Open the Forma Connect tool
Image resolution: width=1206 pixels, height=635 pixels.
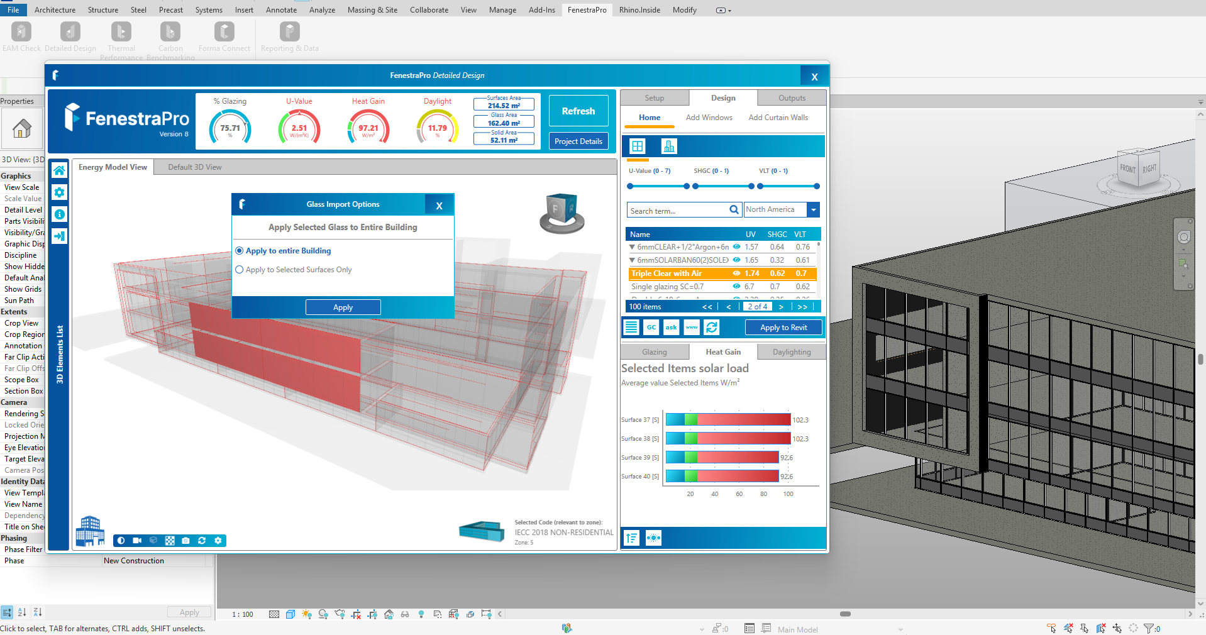point(224,36)
